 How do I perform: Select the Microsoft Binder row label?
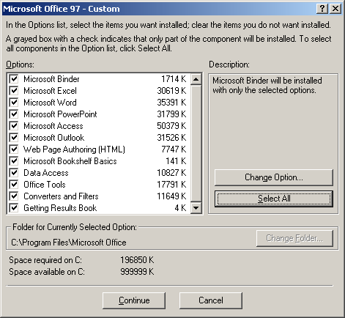[x=51, y=79]
